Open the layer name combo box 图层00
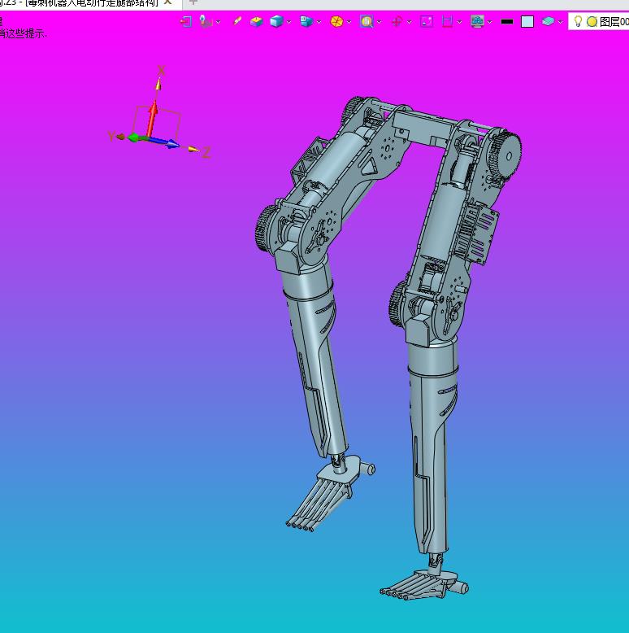629x633 pixels. pyautogui.click(x=614, y=22)
